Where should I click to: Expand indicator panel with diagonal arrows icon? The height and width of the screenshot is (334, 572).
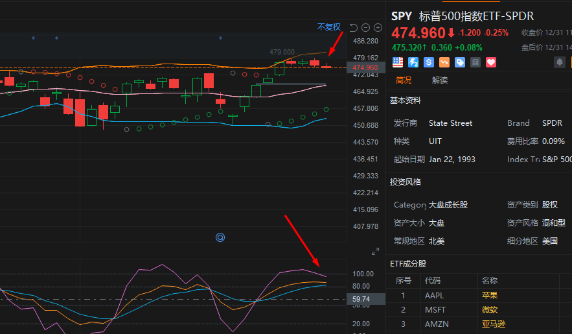click(x=375, y=252)
